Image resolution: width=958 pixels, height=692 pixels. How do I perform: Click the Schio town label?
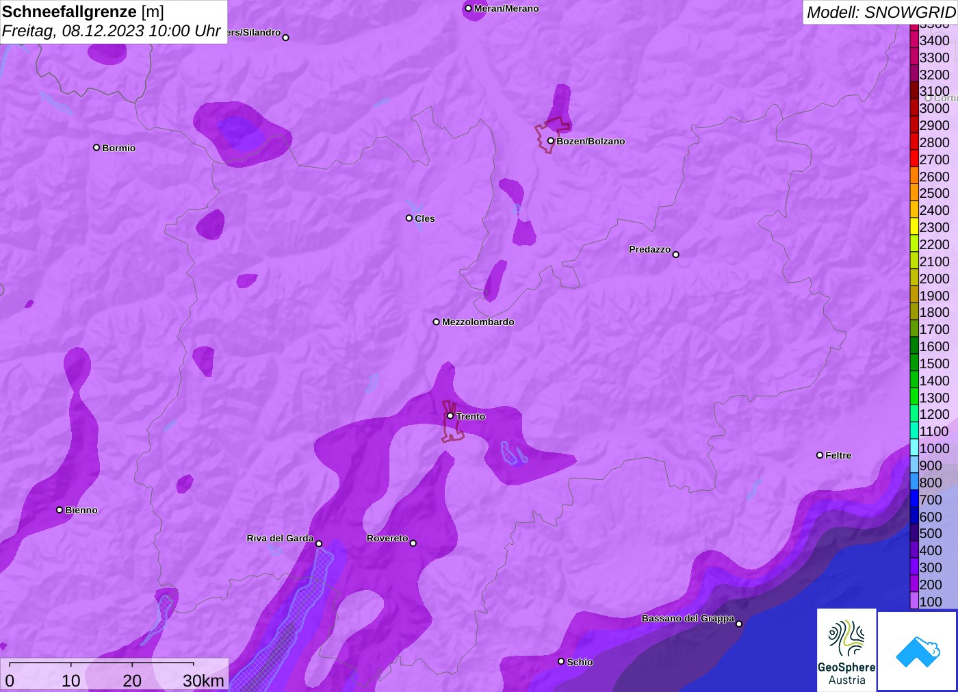point(580,662)
